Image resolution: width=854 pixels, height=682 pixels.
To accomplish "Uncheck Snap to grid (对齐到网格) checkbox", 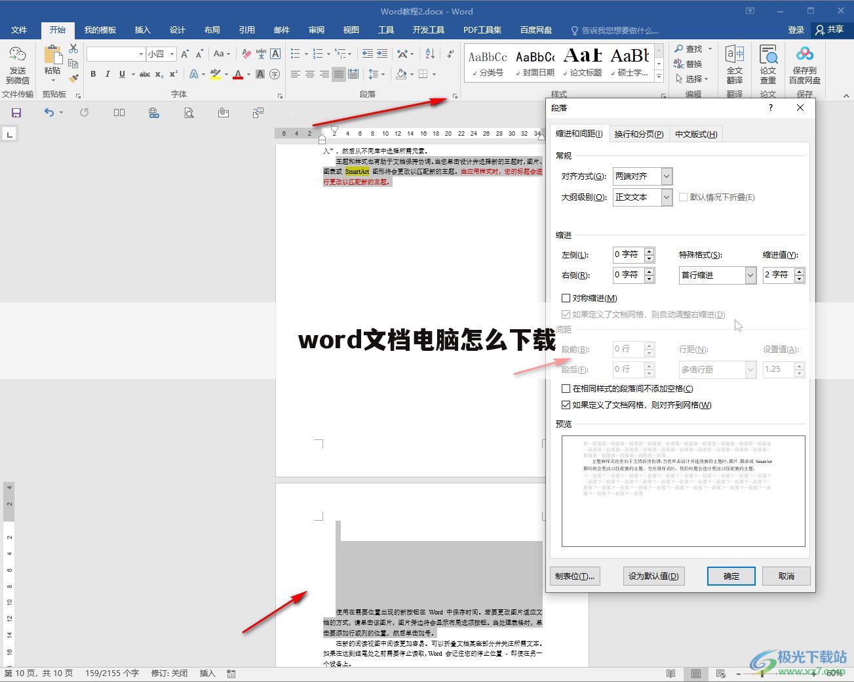I will [x=566, y=405].
